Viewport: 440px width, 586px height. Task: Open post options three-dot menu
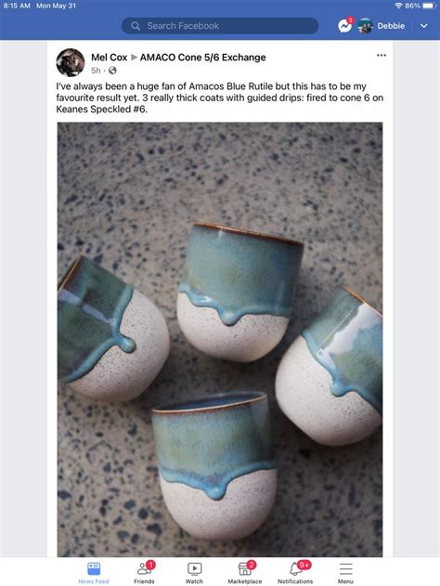click(382, 56)
